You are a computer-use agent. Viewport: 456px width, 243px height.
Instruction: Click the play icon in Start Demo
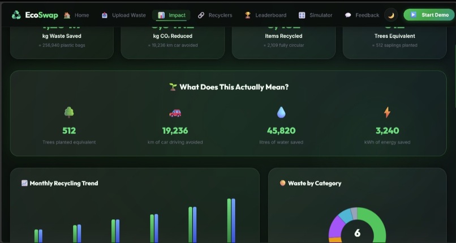point(413,15)
